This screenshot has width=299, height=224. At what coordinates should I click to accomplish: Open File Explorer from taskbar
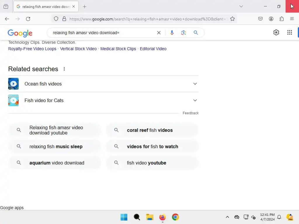click(x=150, y=217)
